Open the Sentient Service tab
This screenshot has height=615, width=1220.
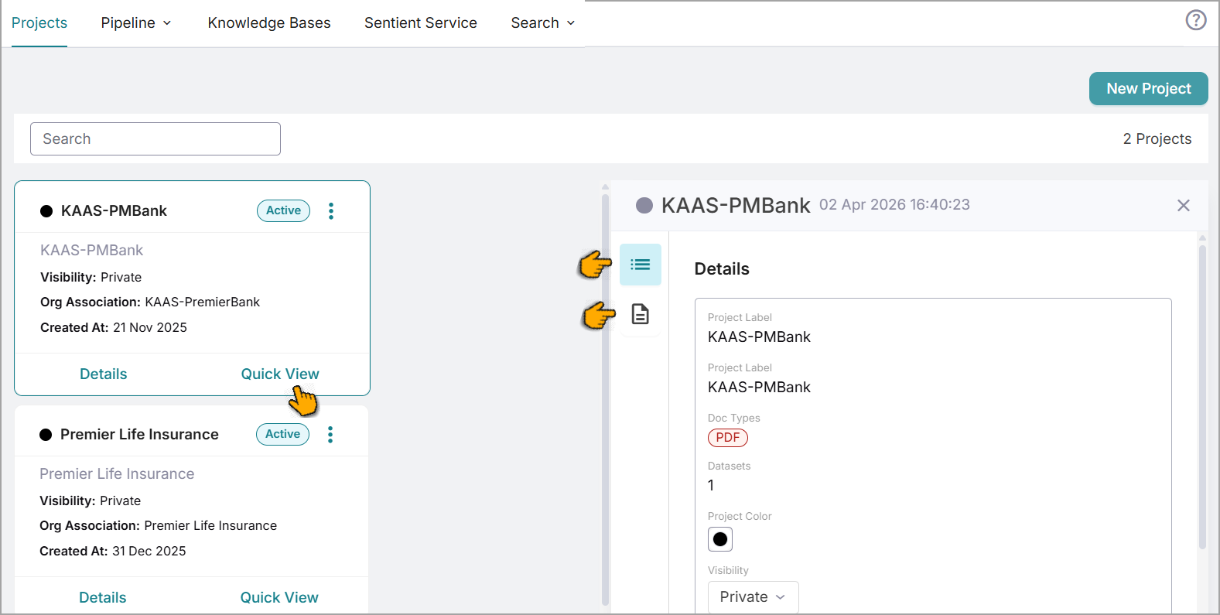click(421, 23)
